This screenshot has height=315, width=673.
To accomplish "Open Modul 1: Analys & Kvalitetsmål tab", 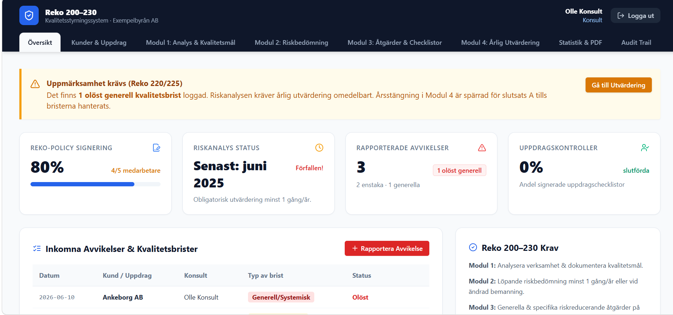I will click(191, 42).
